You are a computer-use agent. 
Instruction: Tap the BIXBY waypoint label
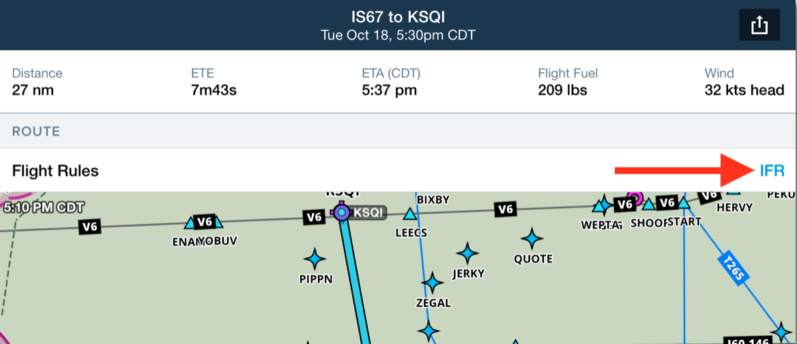click(433, 200)
